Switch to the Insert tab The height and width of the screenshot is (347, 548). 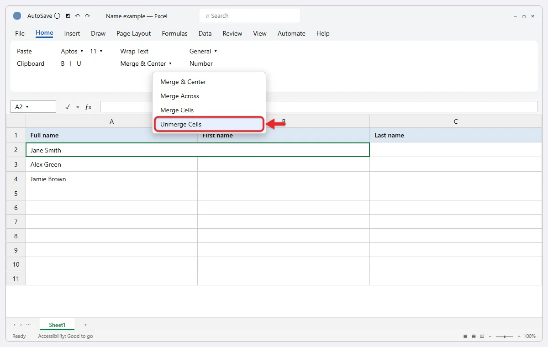pos(72,33)
